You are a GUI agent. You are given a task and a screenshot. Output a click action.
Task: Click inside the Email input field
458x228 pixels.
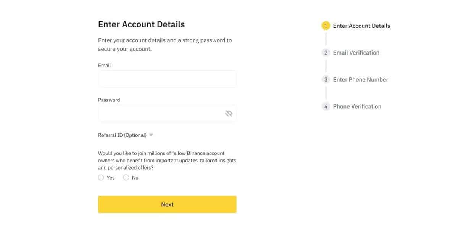(x=167, y=79)
